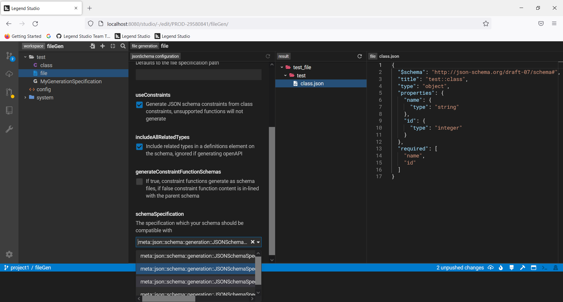Click workspace label in explorer header
The image size is (563, 302).
(x=33, y=46)
